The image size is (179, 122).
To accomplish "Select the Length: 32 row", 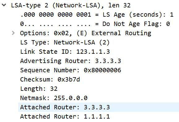I will point(39,89).
